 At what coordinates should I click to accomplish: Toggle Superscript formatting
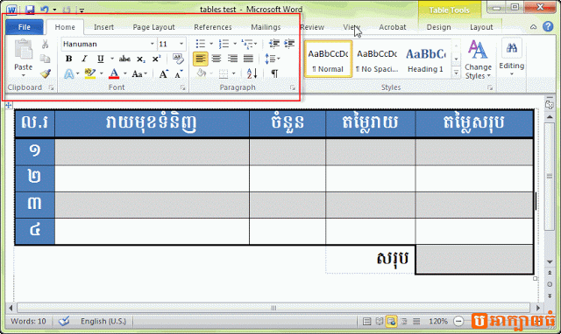(x=156, y=59)
